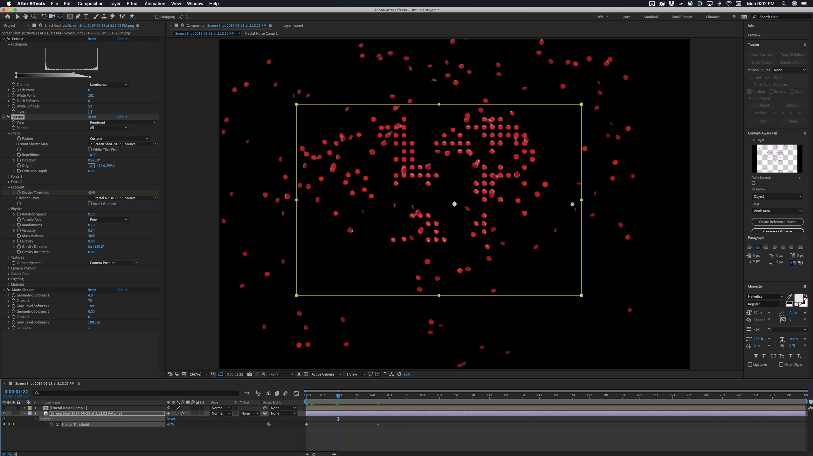Open the Fill Method Object dropdown
Screen dimensions: 813x456
[777, 196]
